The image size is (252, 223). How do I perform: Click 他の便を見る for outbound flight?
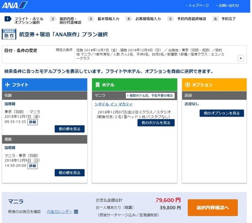coord(69,129)
